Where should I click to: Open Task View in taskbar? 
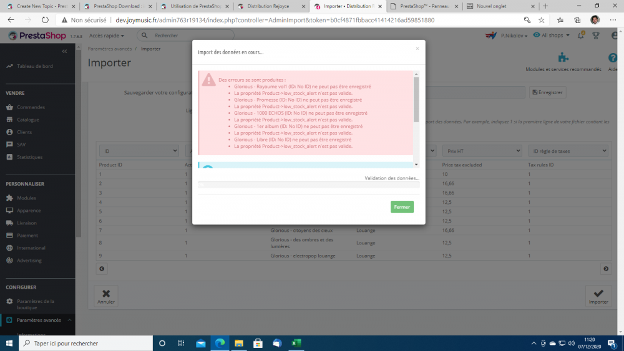tap(181, 343)
